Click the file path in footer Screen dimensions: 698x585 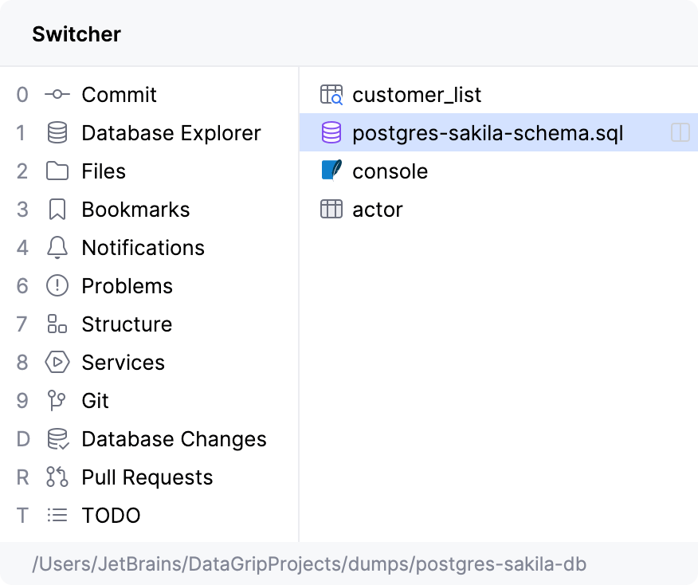click(309, 564)
